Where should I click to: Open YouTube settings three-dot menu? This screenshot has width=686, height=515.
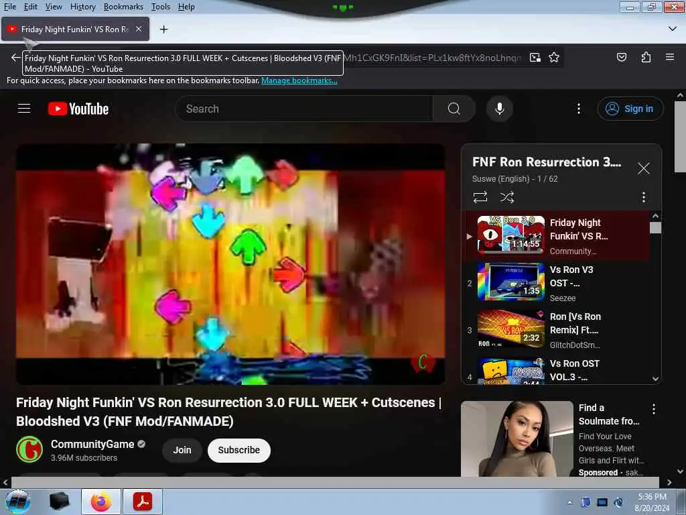[x=578, y=109]
